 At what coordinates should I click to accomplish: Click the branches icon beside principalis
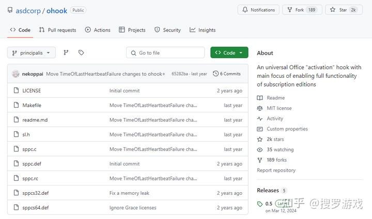[x=66, y=53]
